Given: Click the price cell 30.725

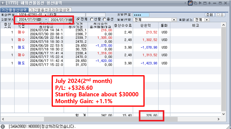Looking at the screenshot, I should pyautogui.click(x=81, y=49).
